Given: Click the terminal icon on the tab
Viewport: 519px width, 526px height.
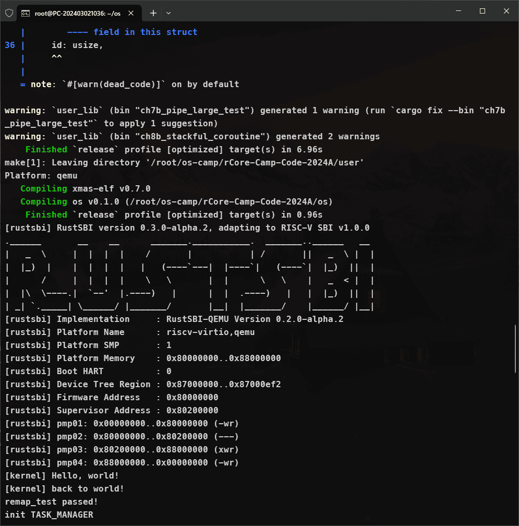Looking at the screenshot, I should (24, 13).
